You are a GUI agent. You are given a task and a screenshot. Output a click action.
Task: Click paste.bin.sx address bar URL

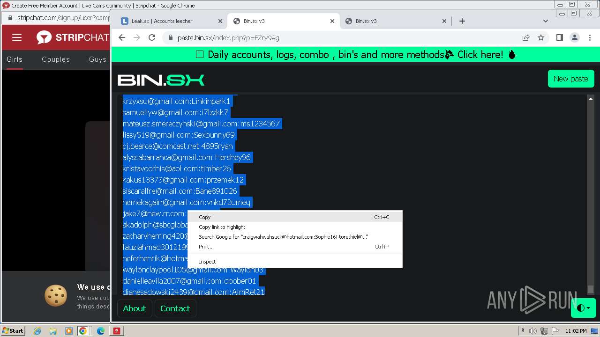click(229, 38)
